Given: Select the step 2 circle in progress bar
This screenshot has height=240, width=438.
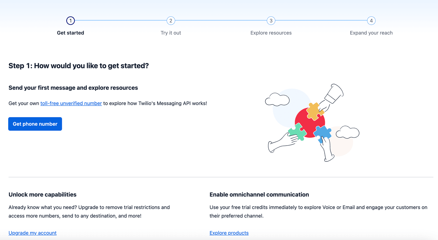Looking at the screenshot, I should (x=171, y=21).
